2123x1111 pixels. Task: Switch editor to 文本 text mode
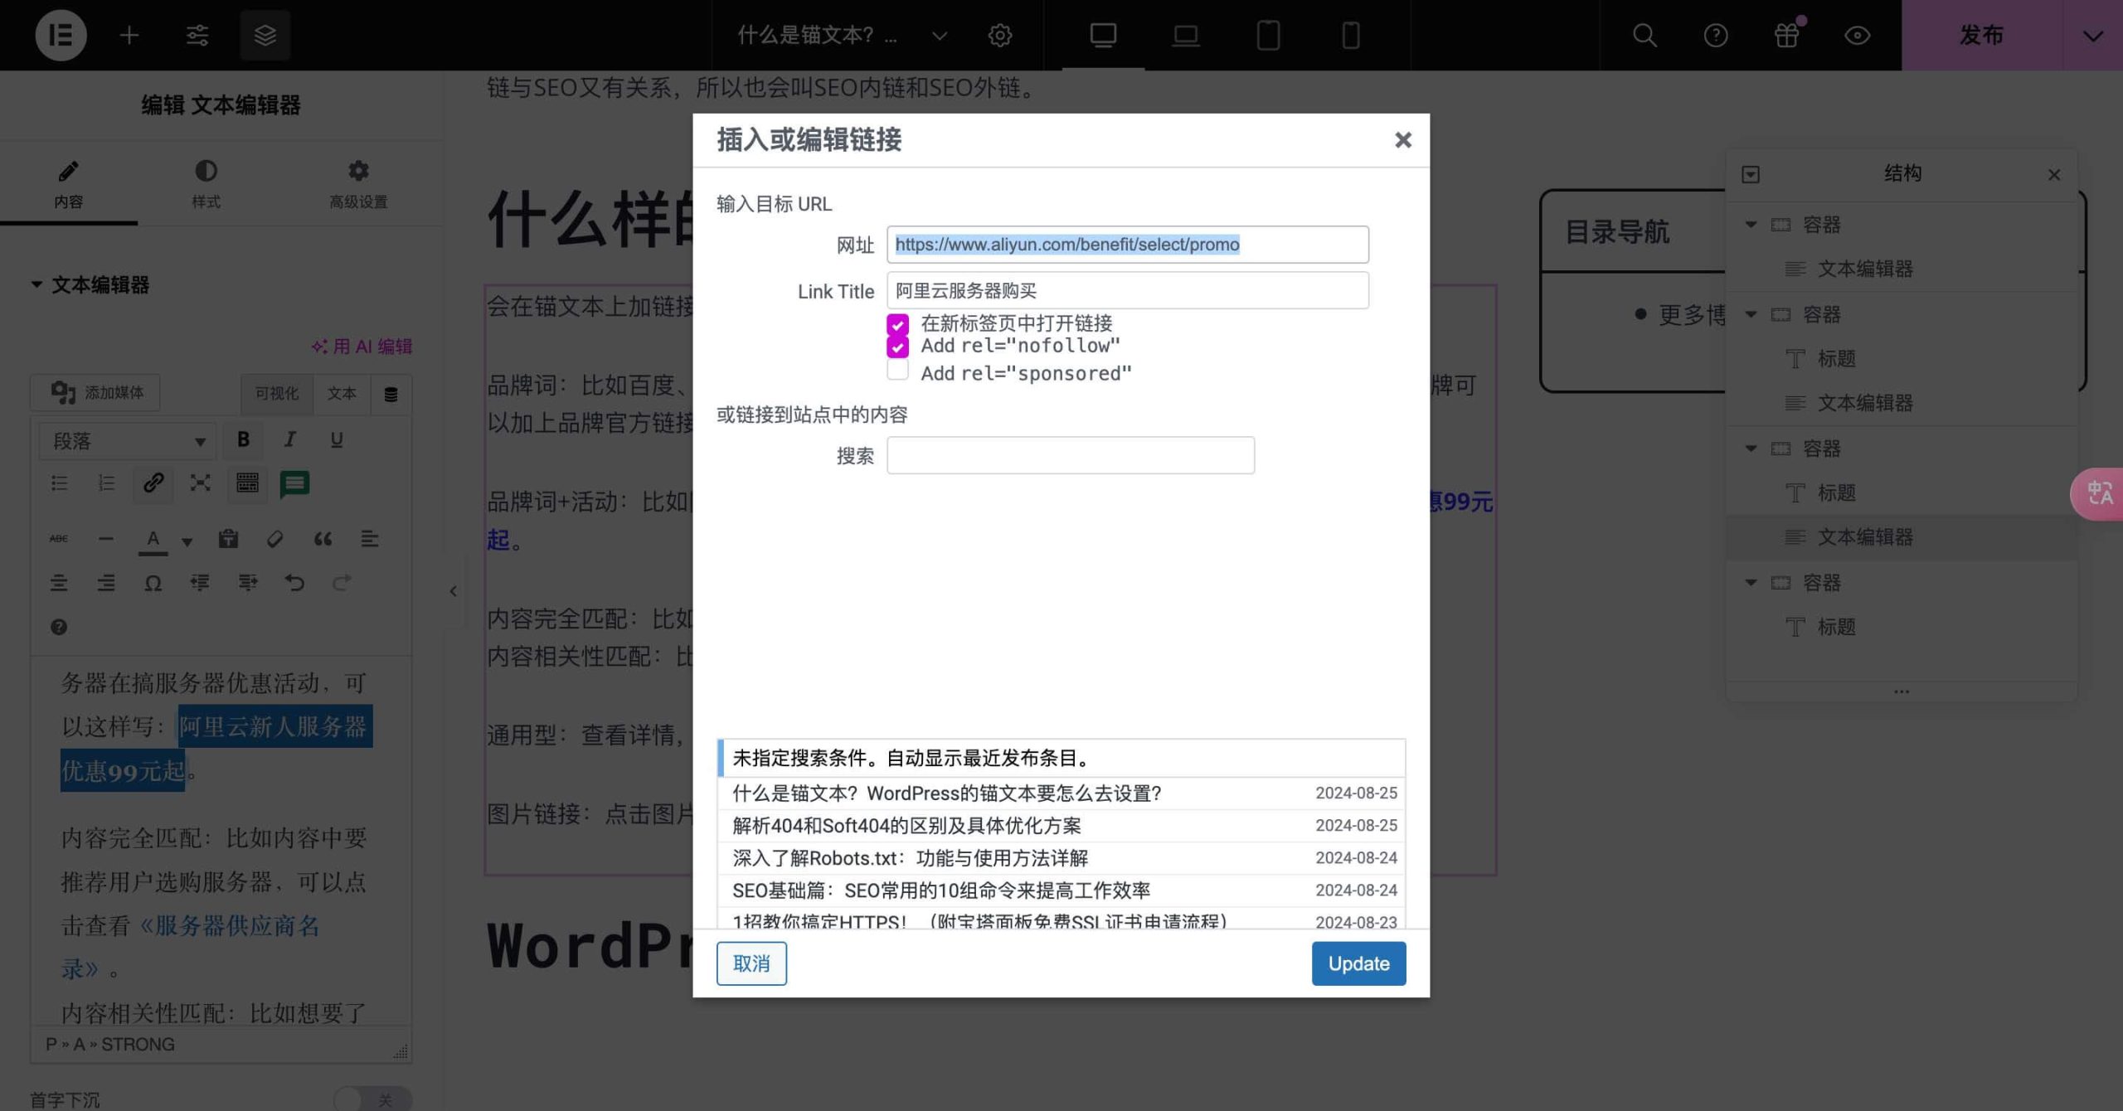pos(341,393)
